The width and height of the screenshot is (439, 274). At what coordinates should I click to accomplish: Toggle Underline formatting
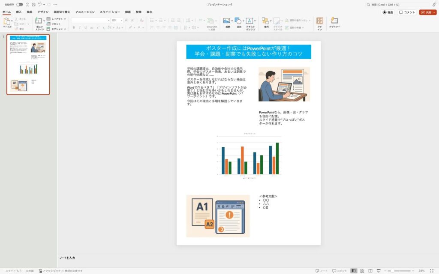tap(85, 28)
